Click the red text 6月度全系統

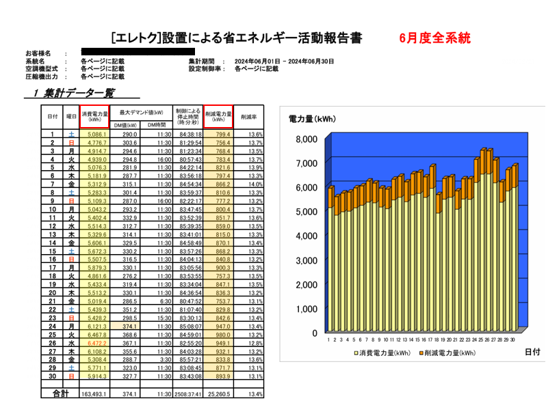pos(435,38)
